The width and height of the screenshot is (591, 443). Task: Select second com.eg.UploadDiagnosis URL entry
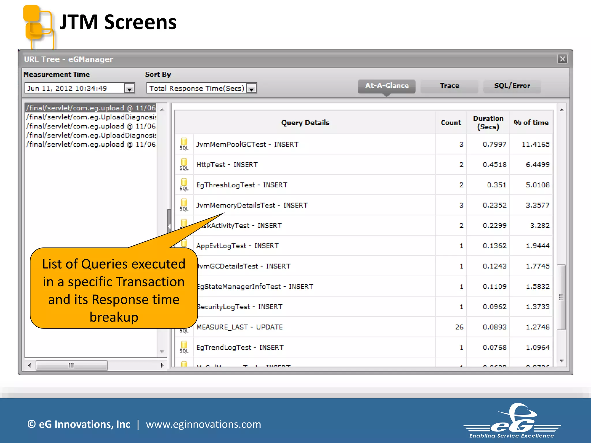(x=91, y=135)
